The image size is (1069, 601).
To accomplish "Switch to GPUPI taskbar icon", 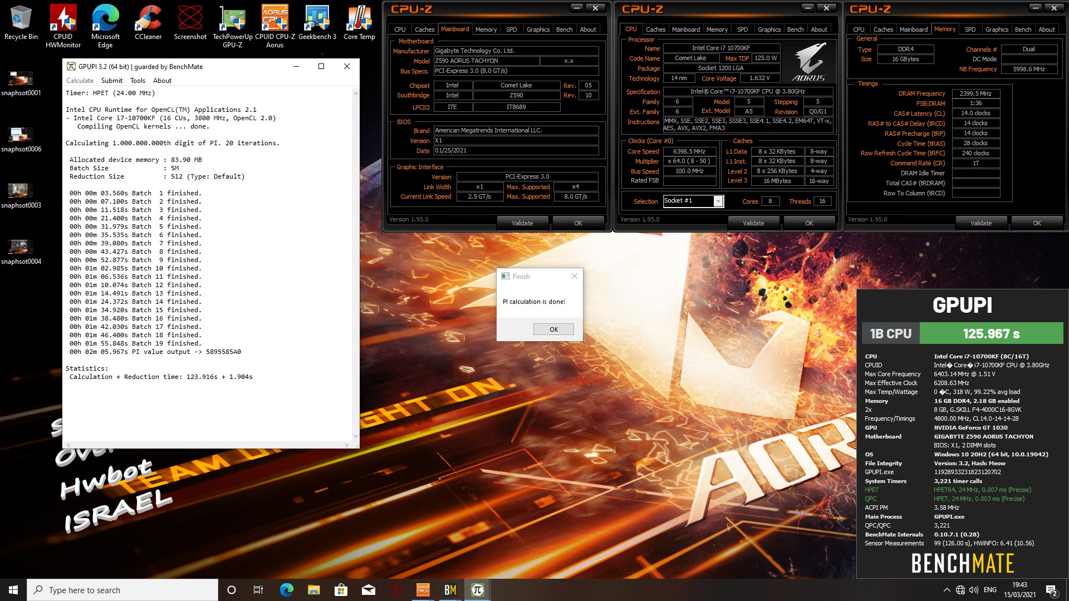I will pyautogui.click(x=478, y=590).
